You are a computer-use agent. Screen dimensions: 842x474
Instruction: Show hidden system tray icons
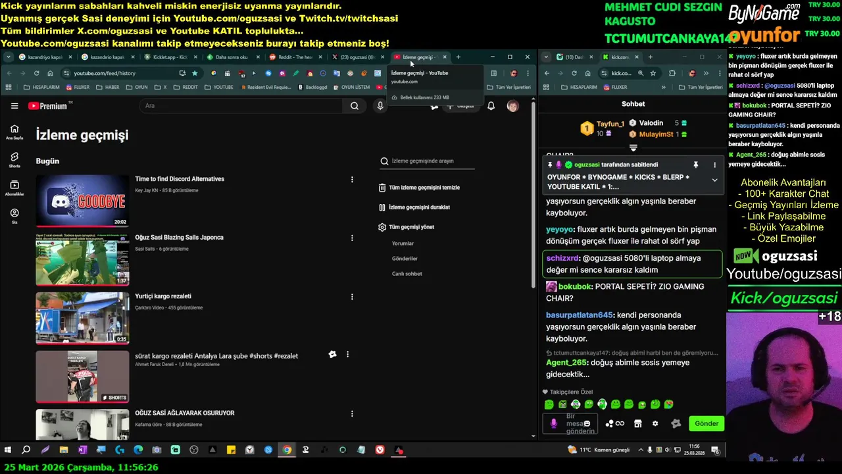pos(641,450)
